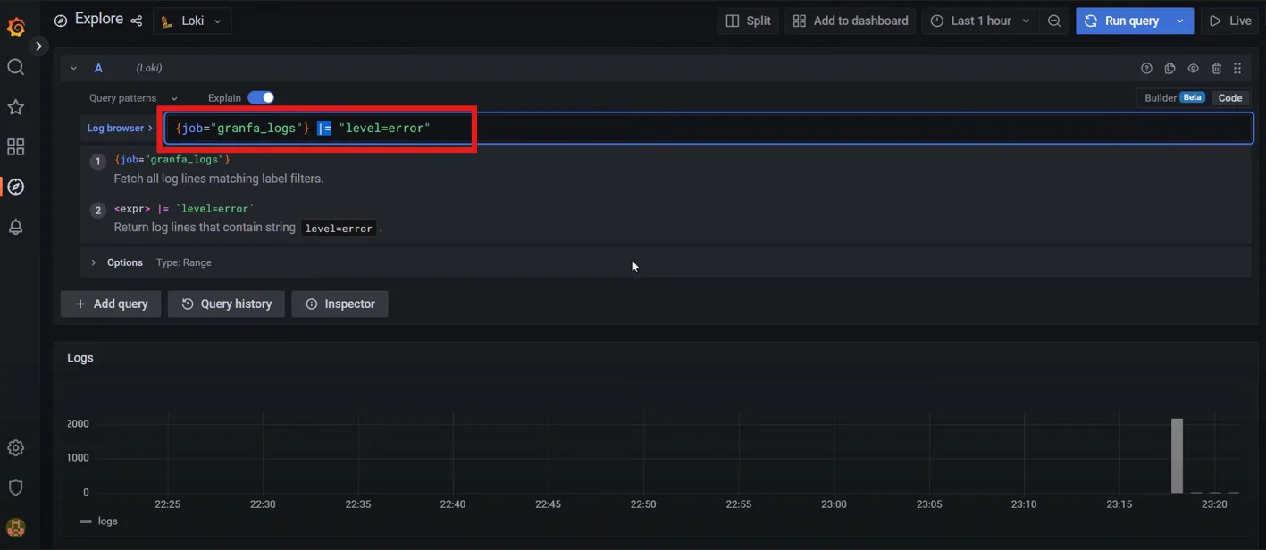Open the Inspector panel
Image resolution: width=1266 pixels, height=550 pixels.
coord(340,304)
